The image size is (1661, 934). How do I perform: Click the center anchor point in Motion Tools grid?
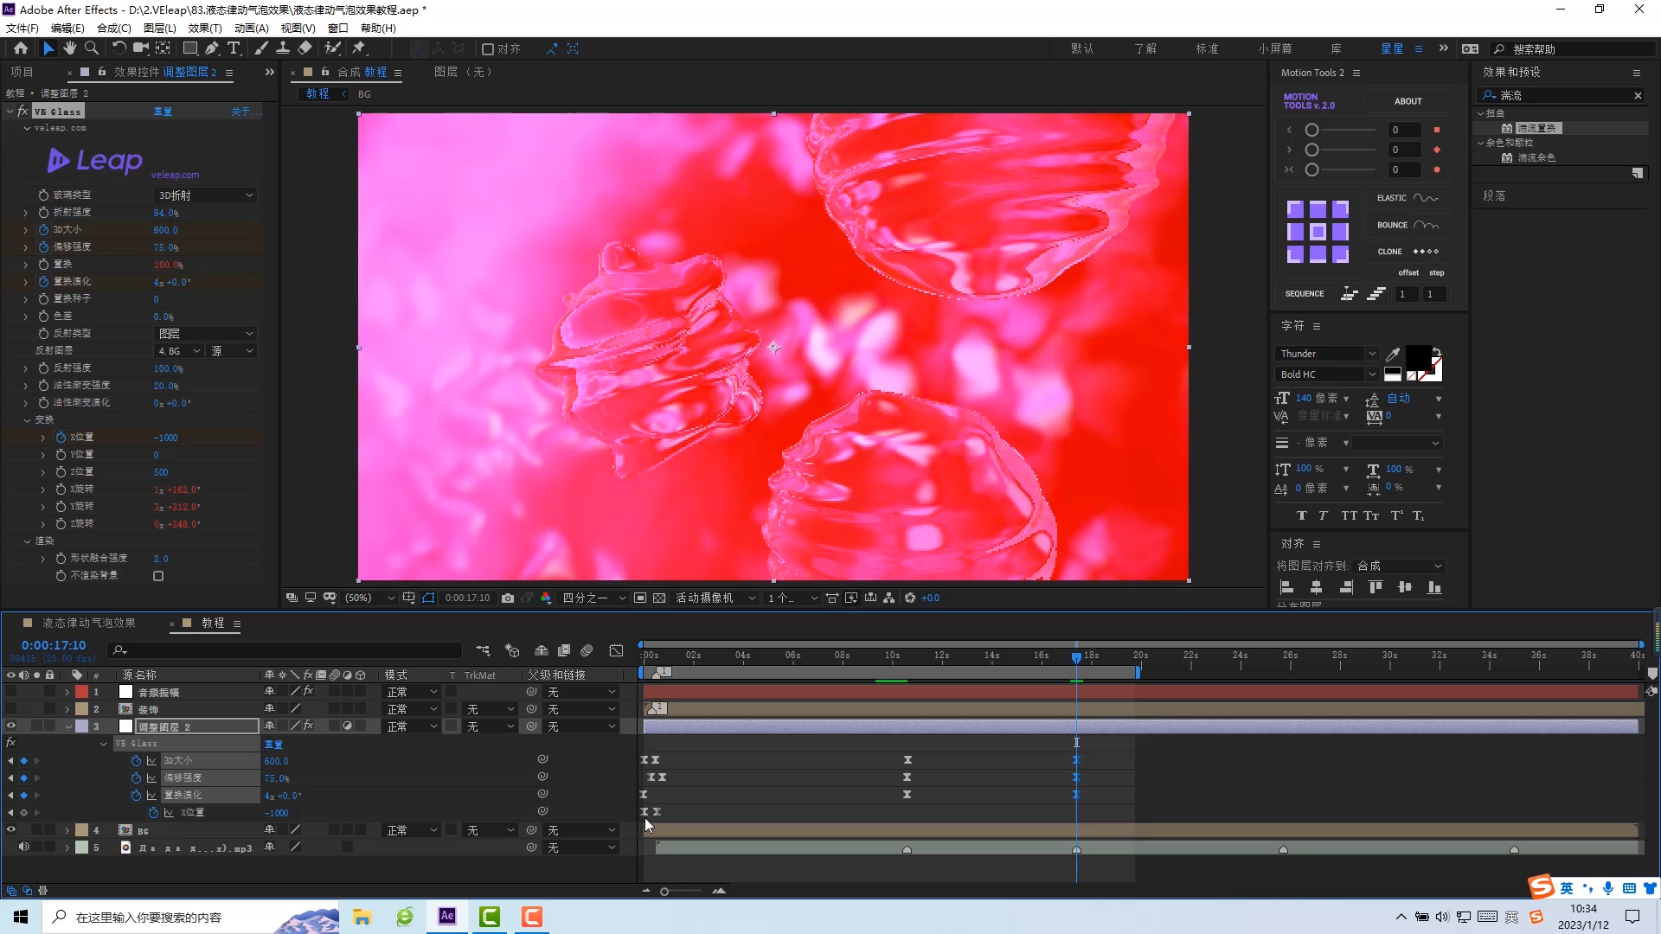(1318, 232)
